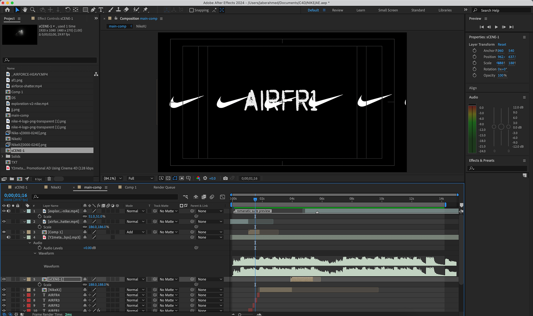Switch to the Comp 1 timeline tab
Image resolution: width=533 pixels, height=316 pixels.
[x=130, y=187]
